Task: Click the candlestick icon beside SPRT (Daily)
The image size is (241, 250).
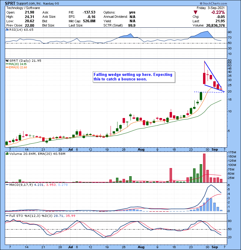Action: point(7,61)
